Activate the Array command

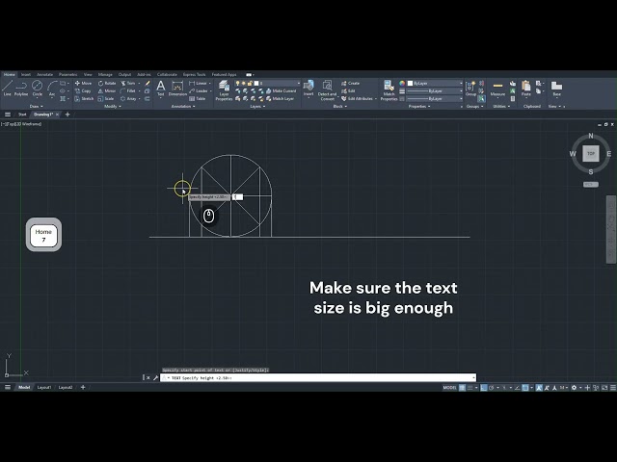click(x=128, y=98)
